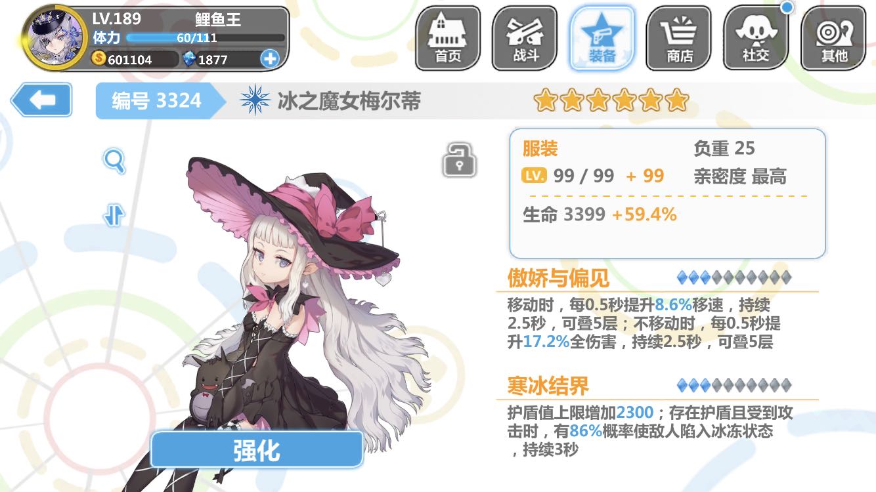This screenshot has height=492, width=876.
Task: Open the 其他 menu icon
Action: 833,39
